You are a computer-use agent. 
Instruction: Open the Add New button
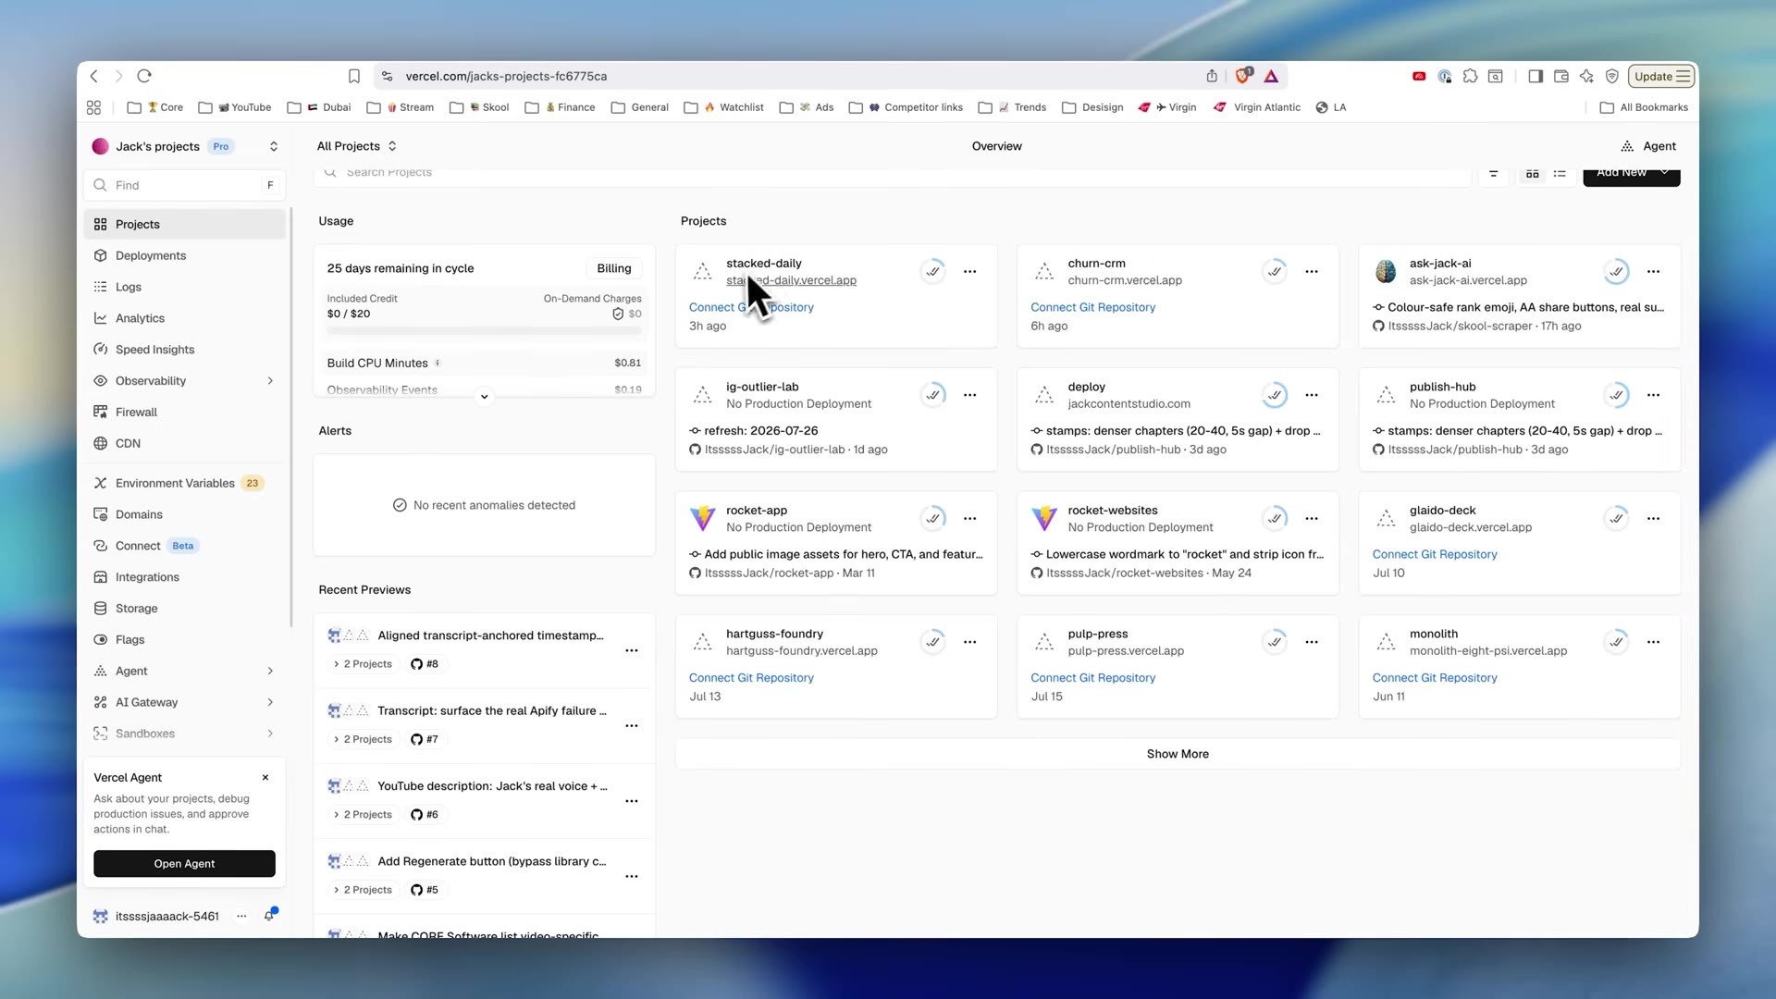click(1631, 175)
